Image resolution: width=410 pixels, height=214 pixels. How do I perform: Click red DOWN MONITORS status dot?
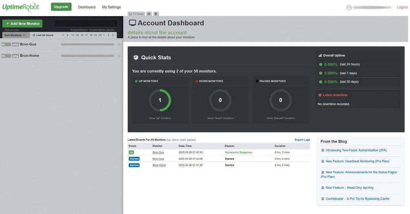coord(197,81)
